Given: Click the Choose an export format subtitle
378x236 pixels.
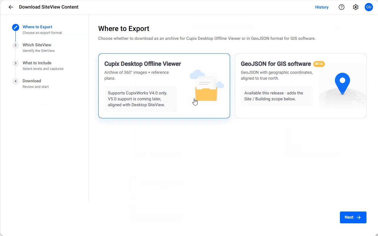Looking at the screenshot, I should [42, 33].
